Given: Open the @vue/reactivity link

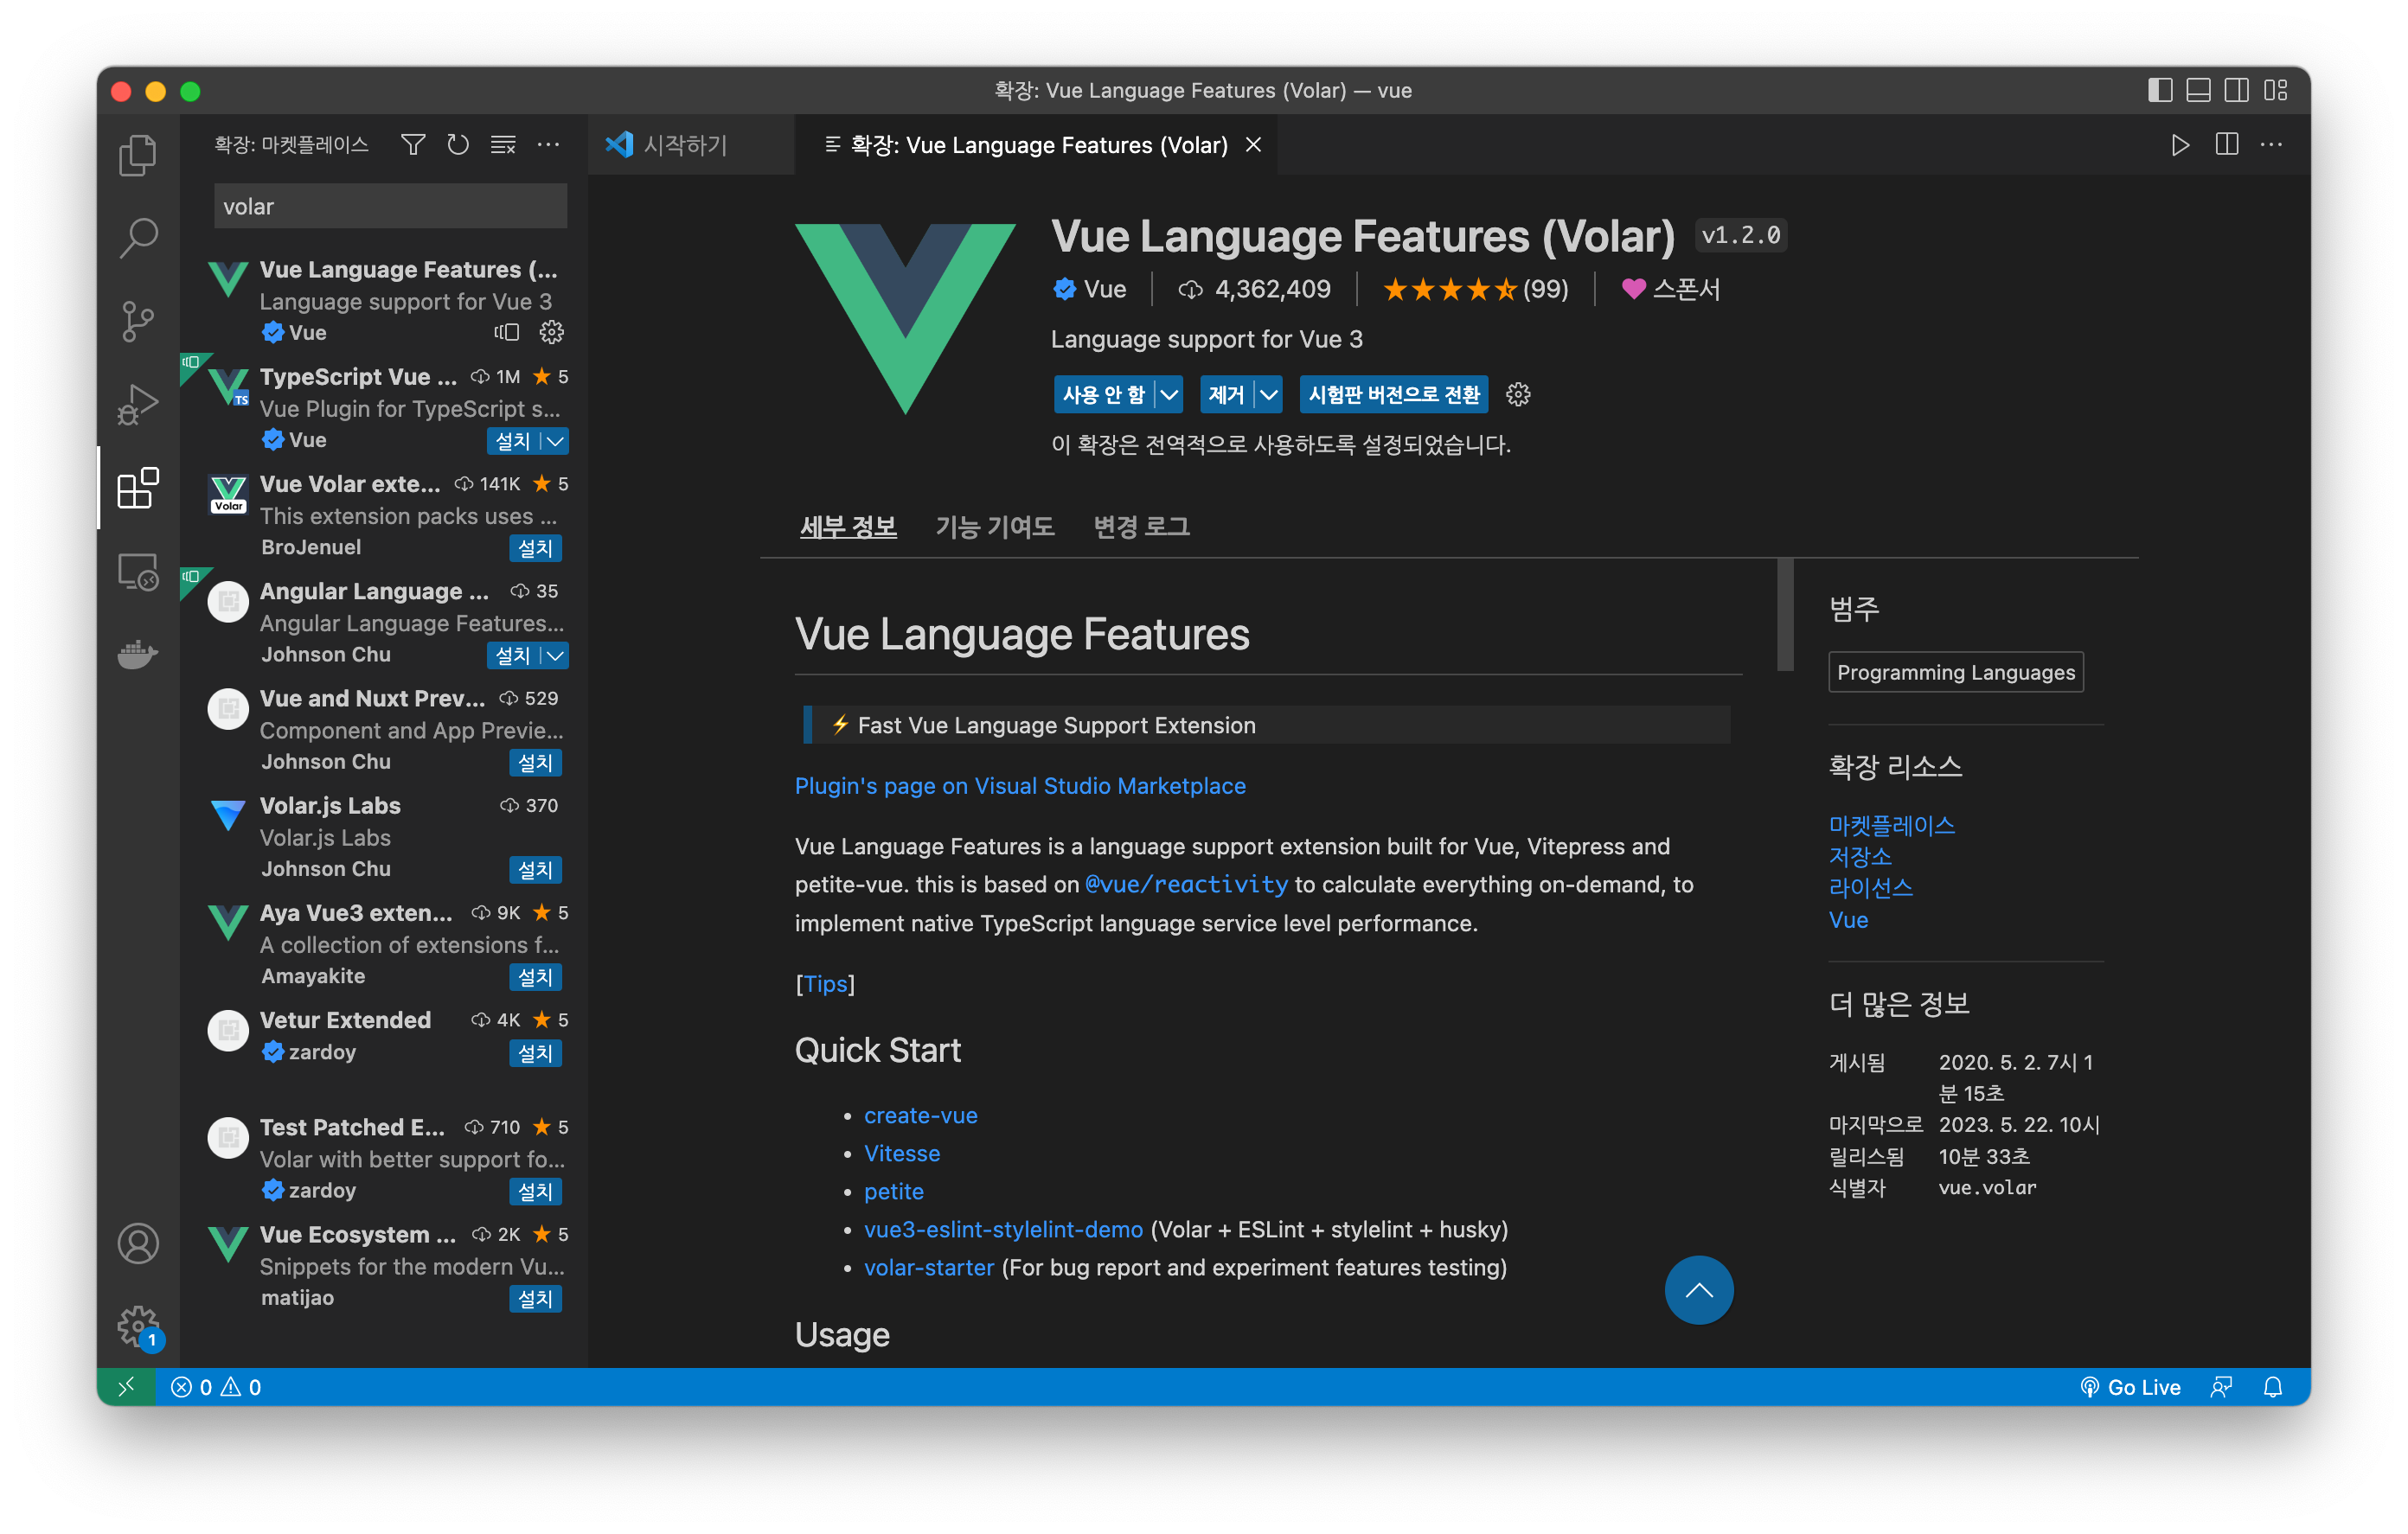Looking at the screenshot, I should coord(1186,884).
